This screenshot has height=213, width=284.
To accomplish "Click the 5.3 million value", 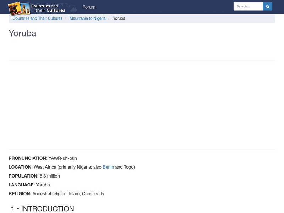I will 50,176.
